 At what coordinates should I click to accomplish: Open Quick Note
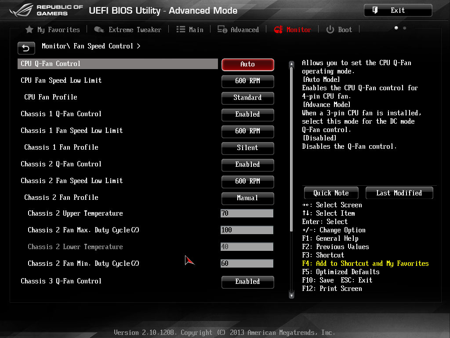(x=331, y=193)
